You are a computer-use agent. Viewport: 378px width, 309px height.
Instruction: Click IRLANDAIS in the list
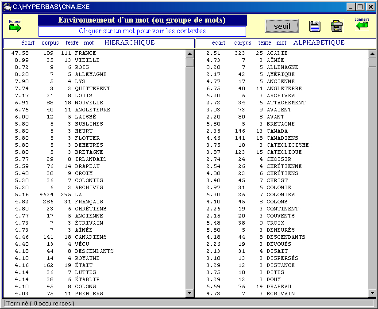pos(91,159)
